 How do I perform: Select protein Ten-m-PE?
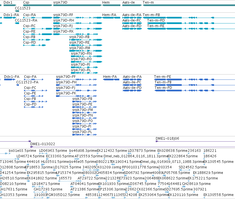click(x=162, y=77)
